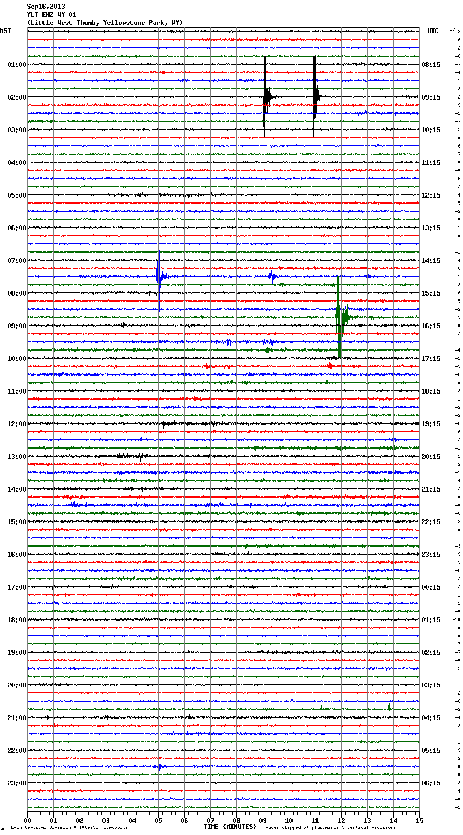Select the 23:00 MST time label
Viewport: 463px width, 835px height.
pyautogui.click(x=17, y=783)
